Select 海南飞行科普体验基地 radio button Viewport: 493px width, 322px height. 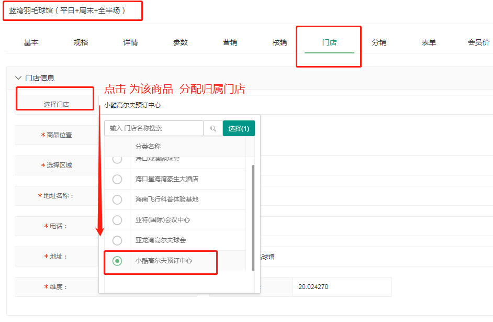[117, 199]
